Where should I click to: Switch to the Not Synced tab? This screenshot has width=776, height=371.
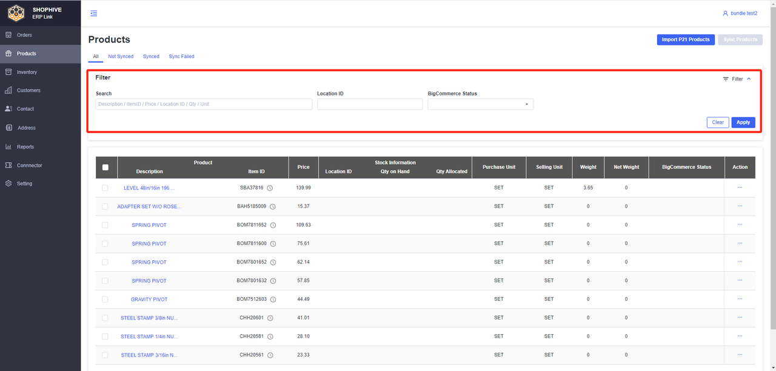[x=121, y=56]
